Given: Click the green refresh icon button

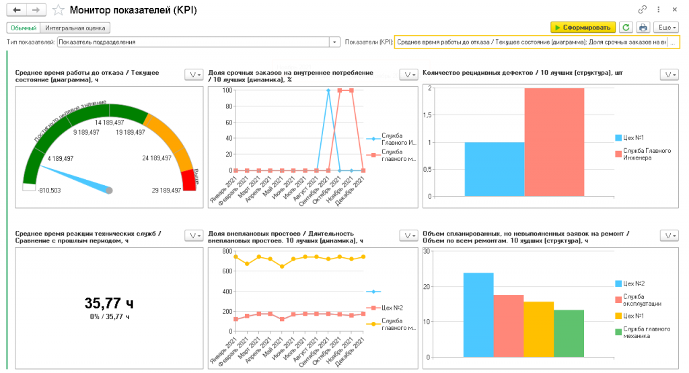Looking at the screenshot, I should (626, 28).
